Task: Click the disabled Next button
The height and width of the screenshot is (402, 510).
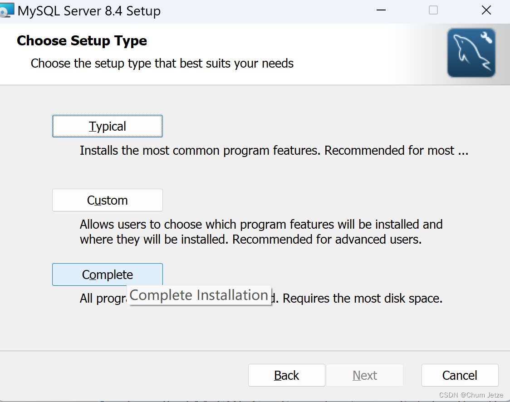Action: tap(365, 376)
